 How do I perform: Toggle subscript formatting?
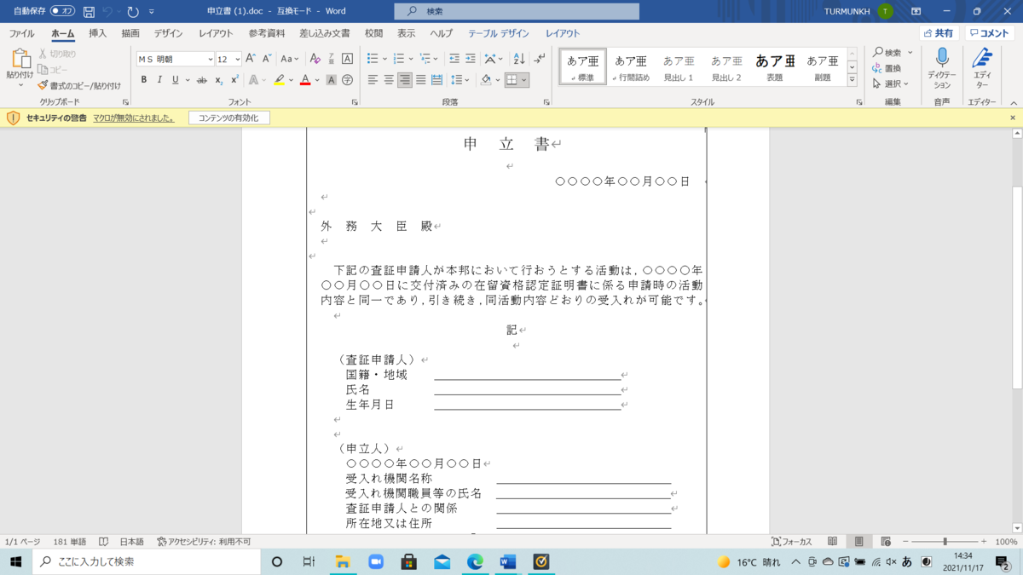(219, 80)
